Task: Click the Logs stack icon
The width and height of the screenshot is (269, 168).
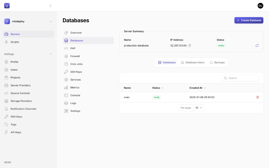Action: coord(66,103)
